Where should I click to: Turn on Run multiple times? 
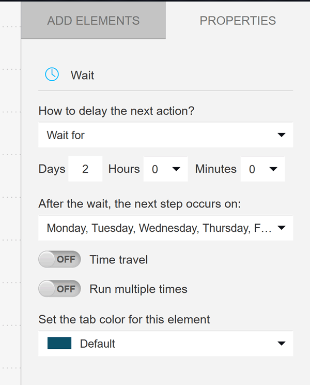[x=60, y=289]
